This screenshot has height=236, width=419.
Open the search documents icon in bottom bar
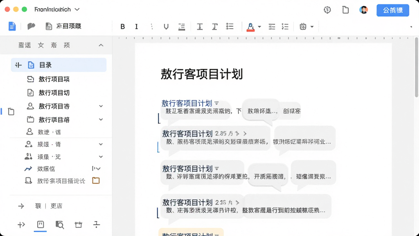point(60,225)
